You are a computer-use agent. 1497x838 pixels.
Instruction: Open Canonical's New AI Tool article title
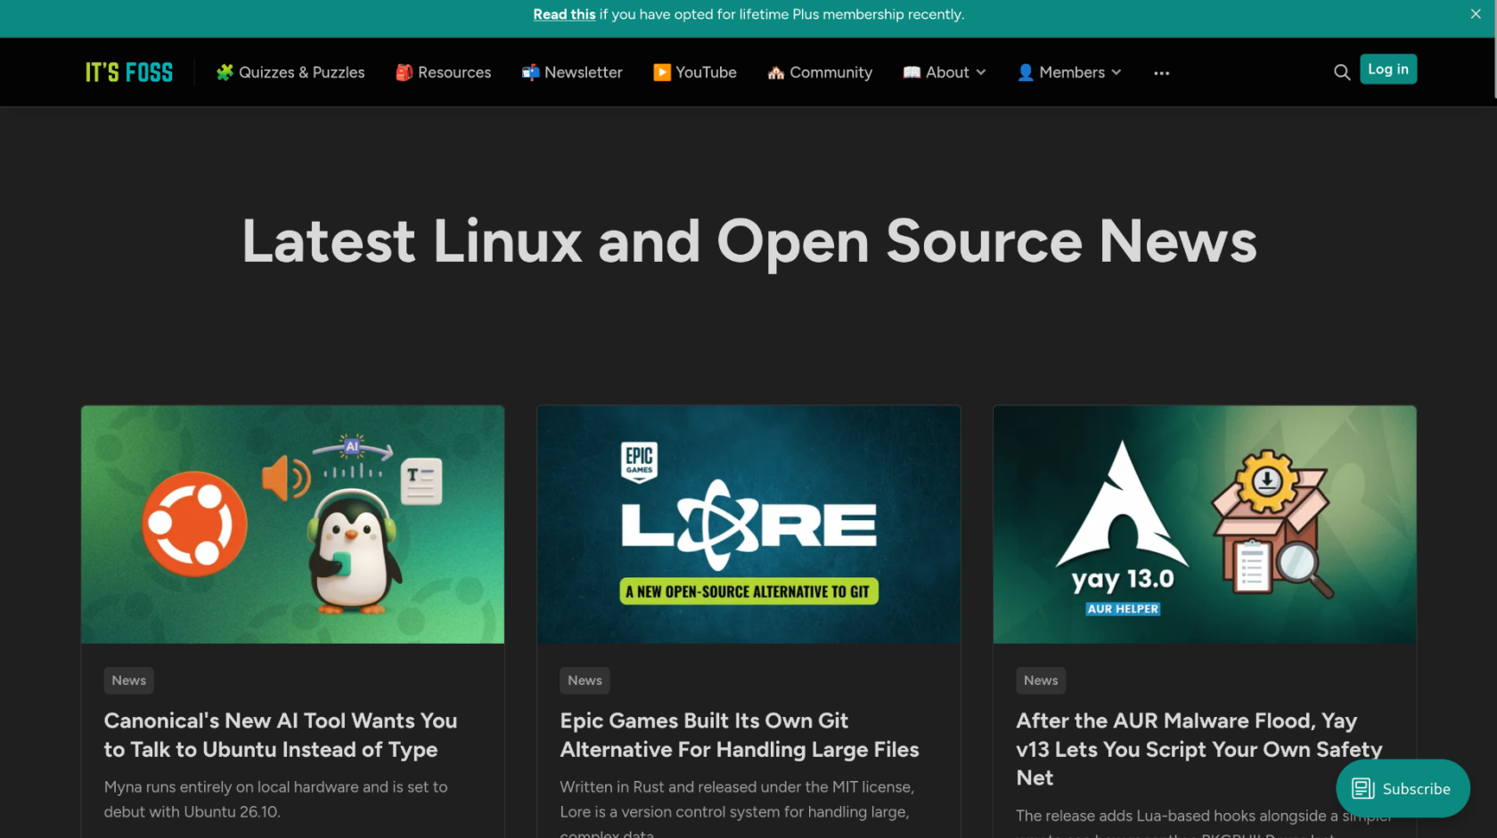[281, 735]
